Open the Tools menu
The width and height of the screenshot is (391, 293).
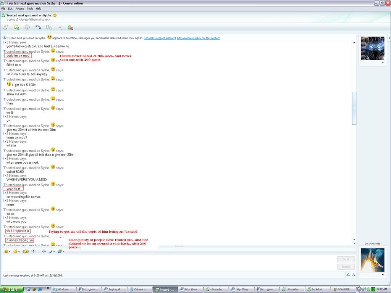click(x=30, y=8)
